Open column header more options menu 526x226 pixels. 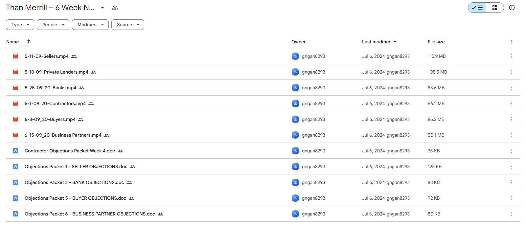click(512, 42)
